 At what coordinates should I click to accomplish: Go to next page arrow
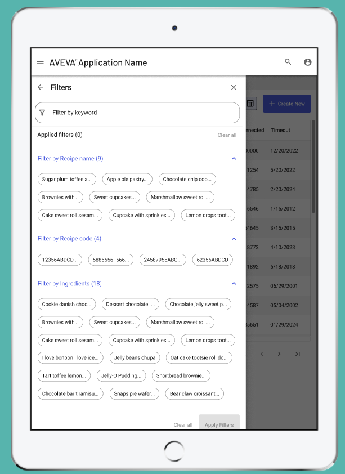click(x=279, y=354)
